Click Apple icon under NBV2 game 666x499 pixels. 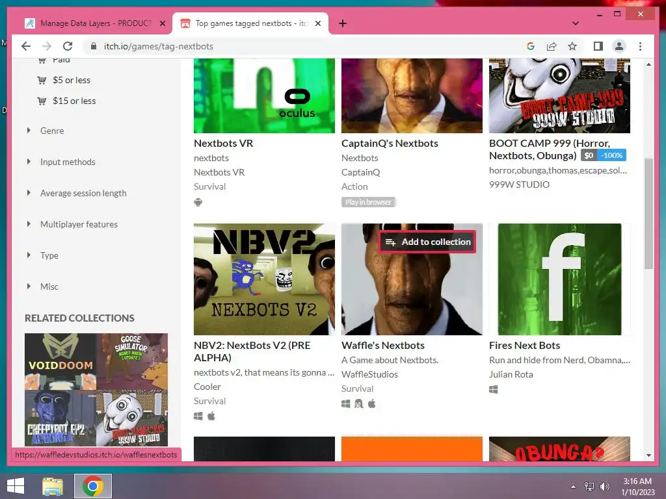[x=211, y=416]
